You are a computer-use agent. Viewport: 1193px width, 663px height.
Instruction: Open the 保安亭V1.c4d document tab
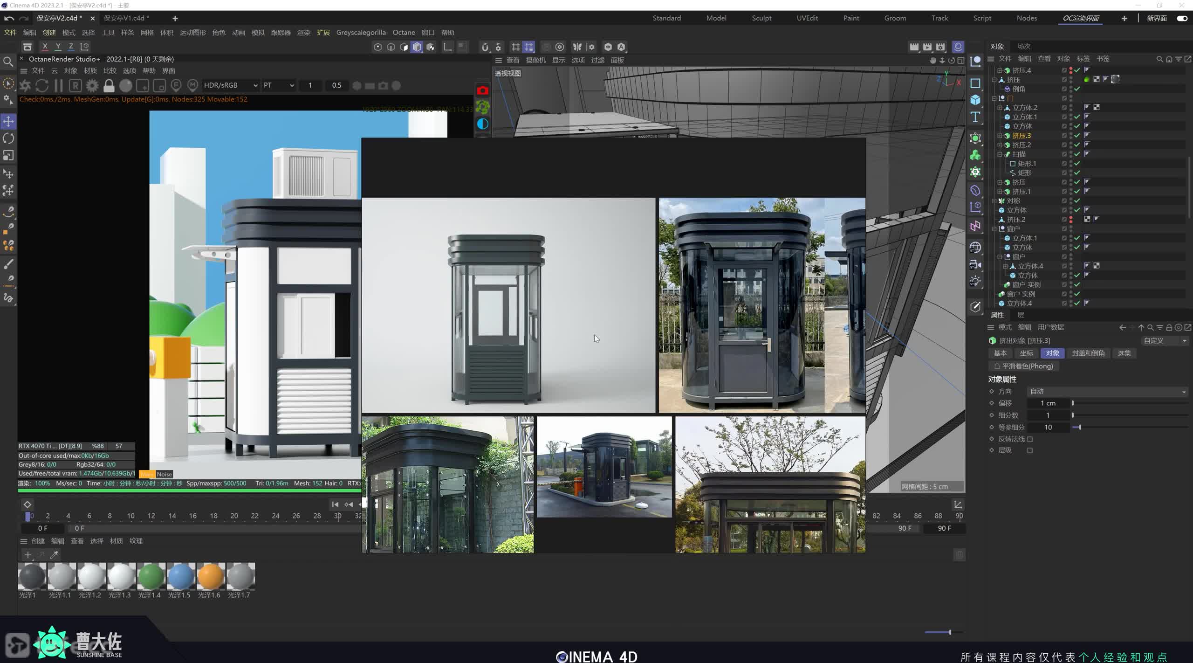(x=126, y=18)
